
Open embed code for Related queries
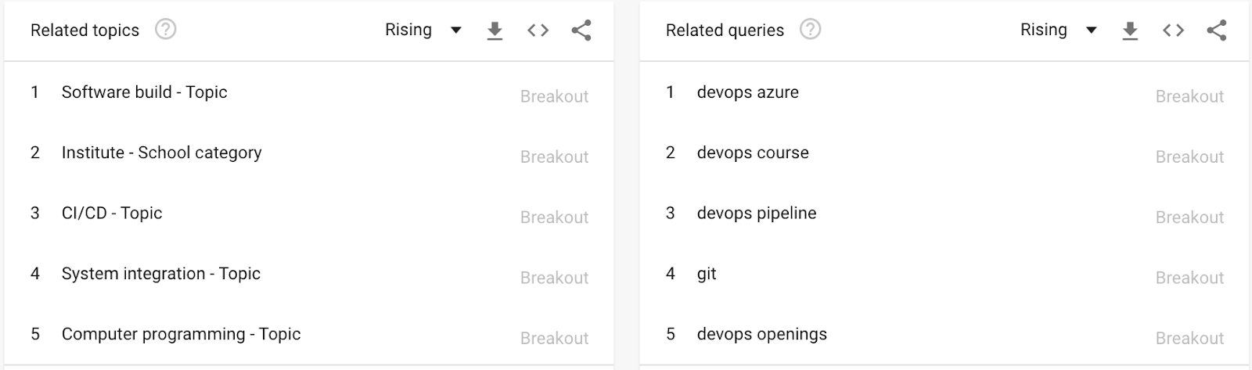tap(1173, 31)
